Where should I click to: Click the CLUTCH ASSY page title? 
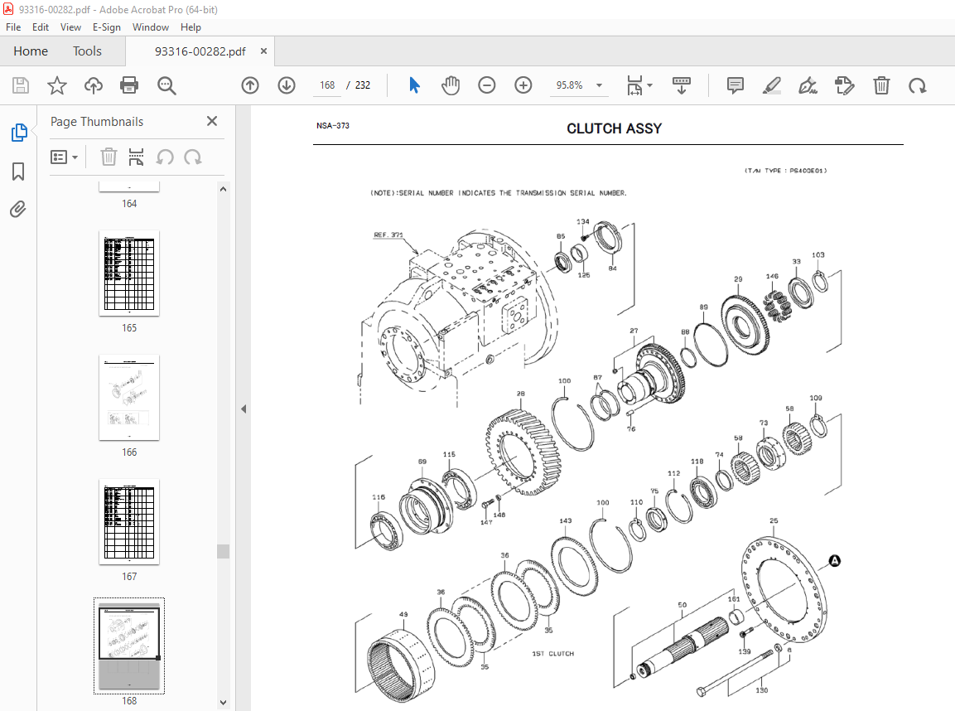coord(614,128)
